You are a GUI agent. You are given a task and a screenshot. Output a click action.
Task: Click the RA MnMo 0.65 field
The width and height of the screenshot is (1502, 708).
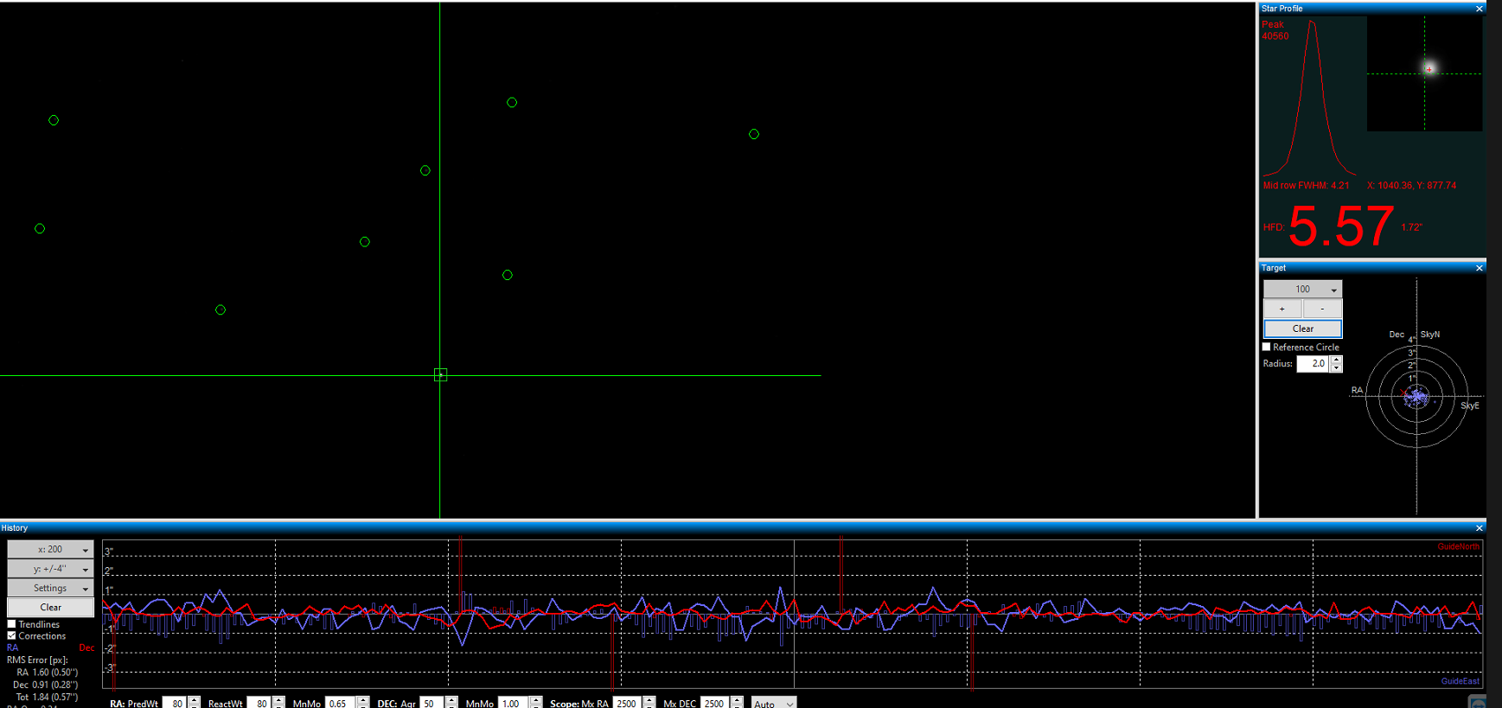pyautogui.click(x=340, y=704)
